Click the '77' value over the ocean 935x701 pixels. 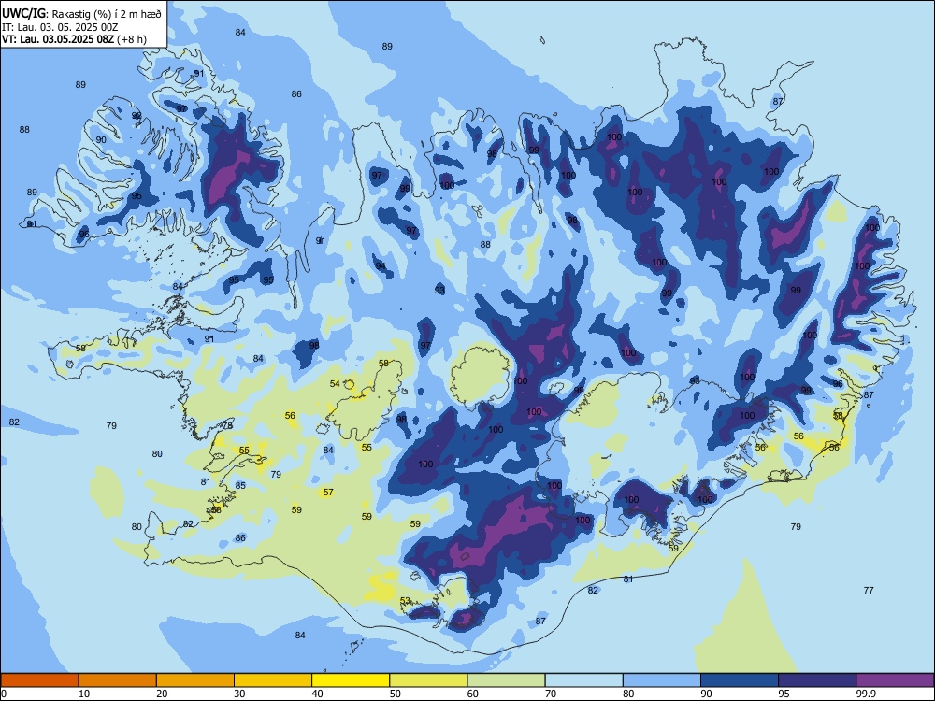click(x=869, y=590)
